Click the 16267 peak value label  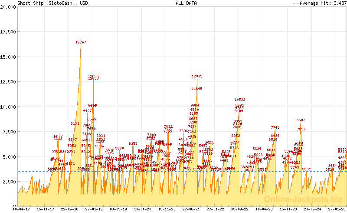(81, 42)
